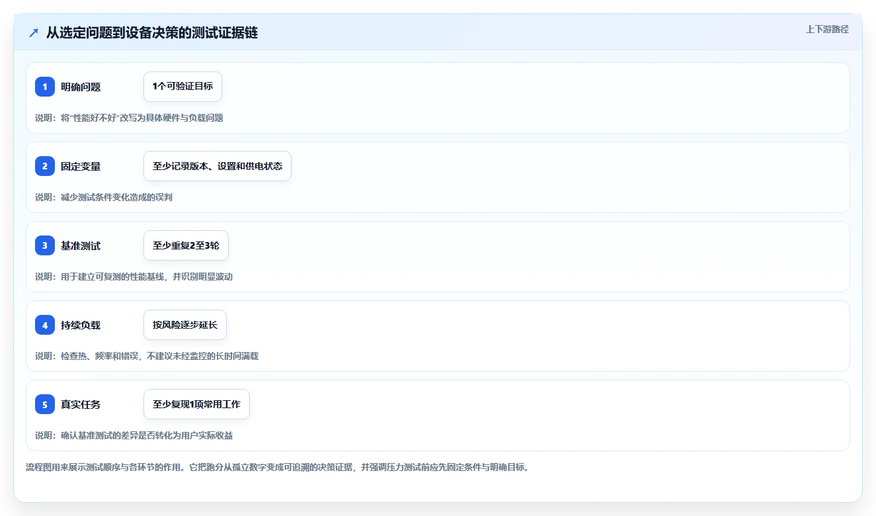876x516 pixels.
Task: Click the note 说明：减少测试条件变化造成的误判
Action: pos(104,197)
